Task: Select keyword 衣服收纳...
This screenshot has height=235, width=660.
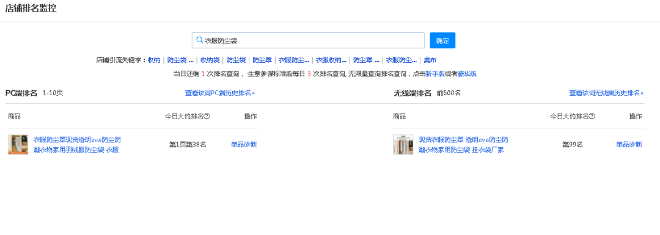Action: click(331, 60)
